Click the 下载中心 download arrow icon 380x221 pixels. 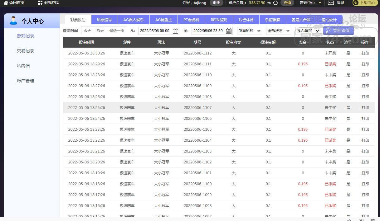356,3
